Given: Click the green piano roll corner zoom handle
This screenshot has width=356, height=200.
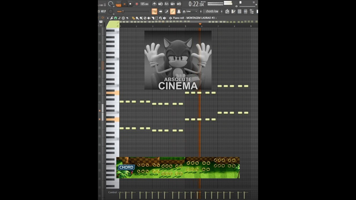Looking at the screenshot, I should 113,25.
